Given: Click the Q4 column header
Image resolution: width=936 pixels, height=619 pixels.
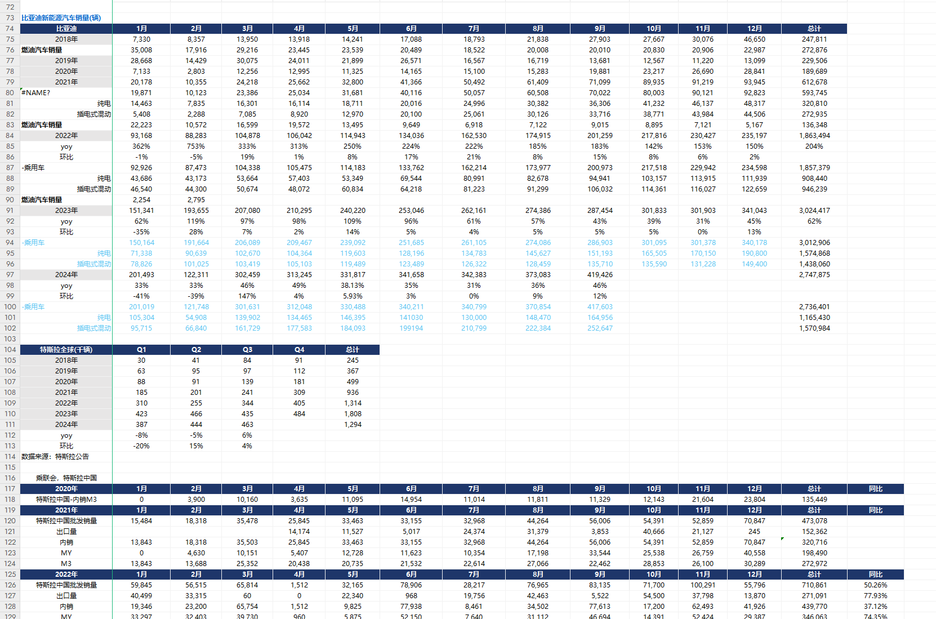Looking at the screenshot, I should click(x=299, y=350).
